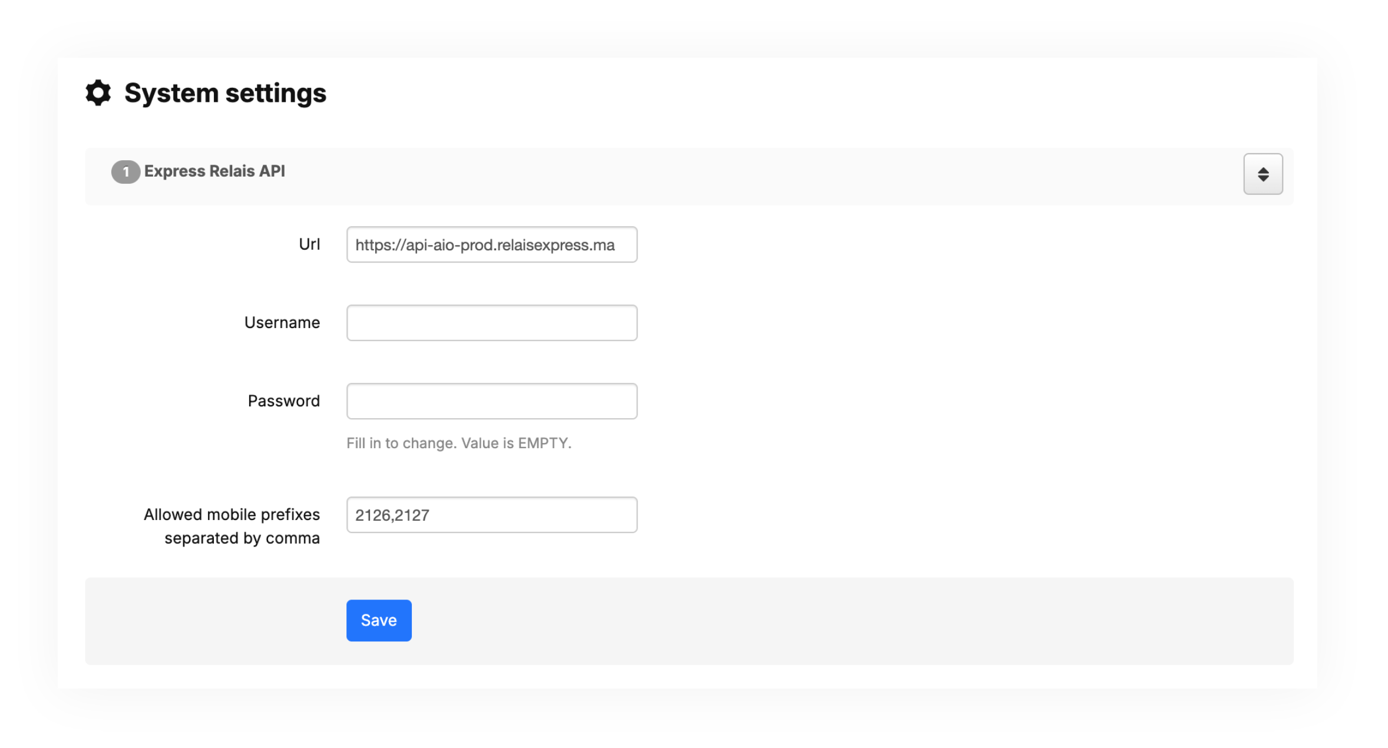
Task: Click the Express Relais API section title
Action: pyautogui.click(x=214, y=171)
